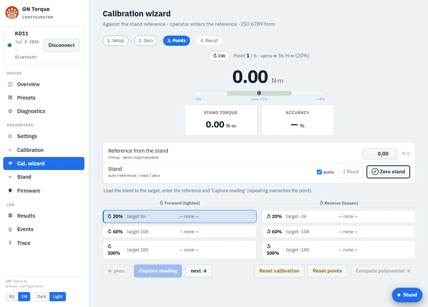
Task: Open the Presets page
Action: click(x=44, y=97)
